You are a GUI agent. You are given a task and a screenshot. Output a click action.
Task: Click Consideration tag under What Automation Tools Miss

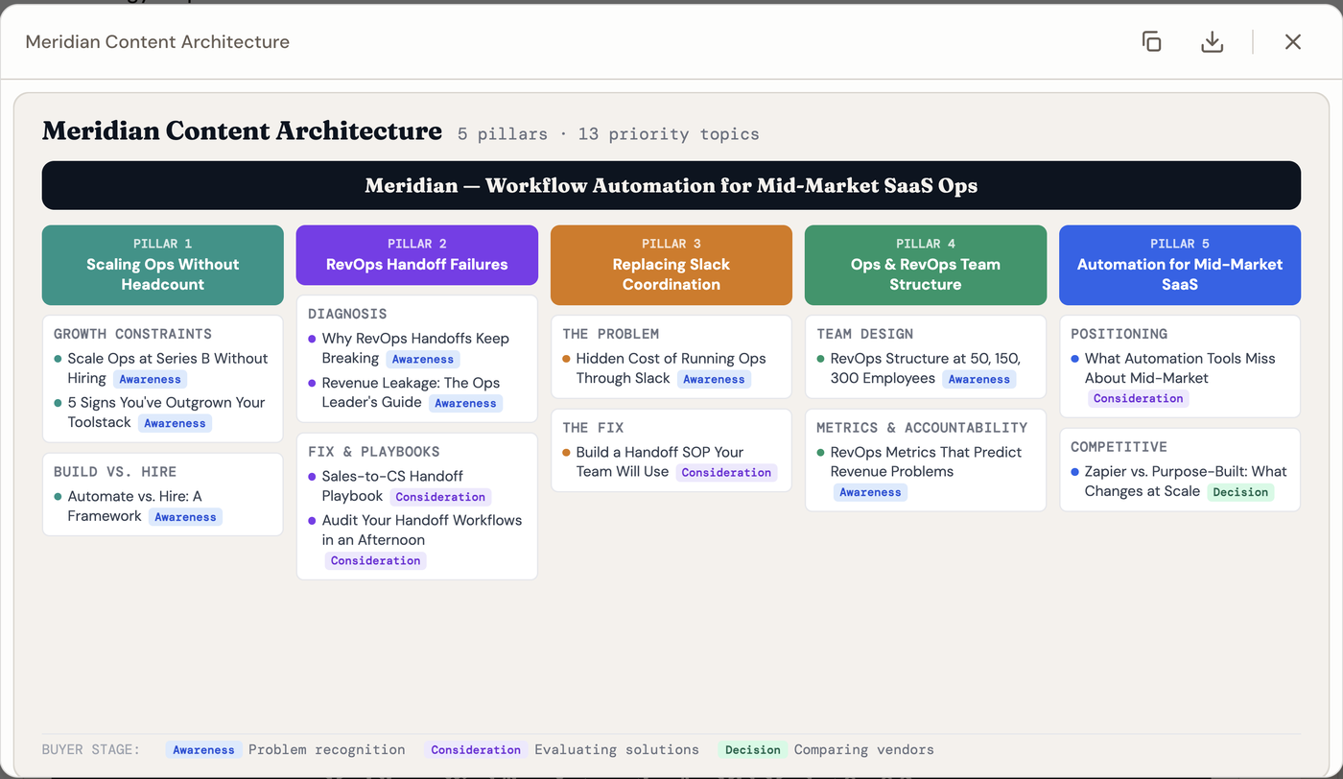[x=1139, y=398]
